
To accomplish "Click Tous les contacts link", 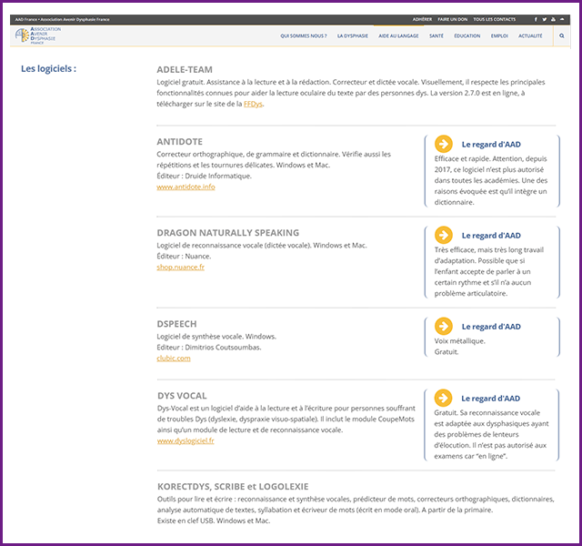I will [494, 19].
